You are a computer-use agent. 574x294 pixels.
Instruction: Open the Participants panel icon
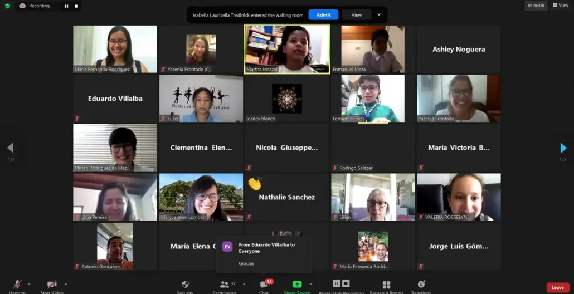225,284
